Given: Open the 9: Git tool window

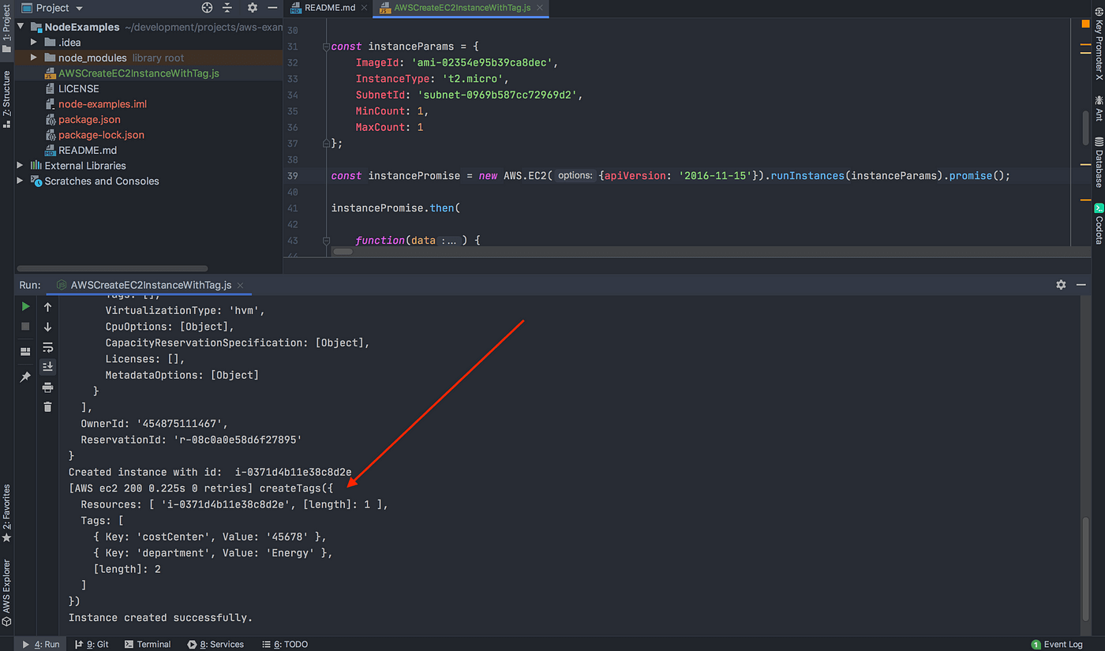Looking at the screenshot, I should 92,644.
